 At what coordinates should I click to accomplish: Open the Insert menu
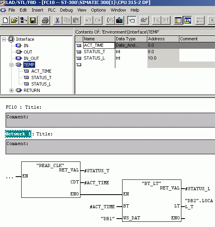pos(37,10)
